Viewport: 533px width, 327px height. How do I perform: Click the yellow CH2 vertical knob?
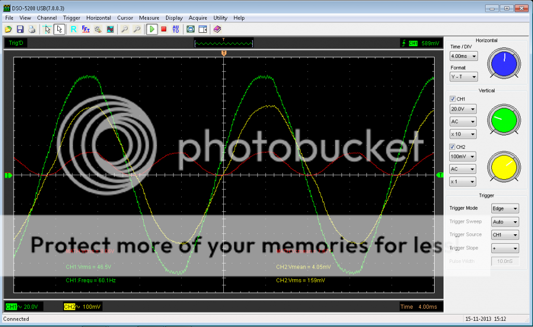click(x=504, y=168)
